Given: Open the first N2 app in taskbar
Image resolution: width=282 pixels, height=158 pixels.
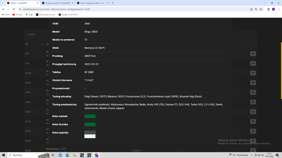Looking at the screenshot, I should pos(82,155).
